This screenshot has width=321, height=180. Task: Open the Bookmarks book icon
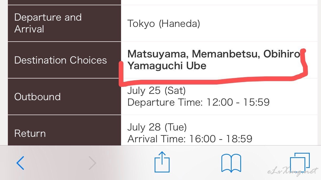pyautogui.click(x=231, y=163)
